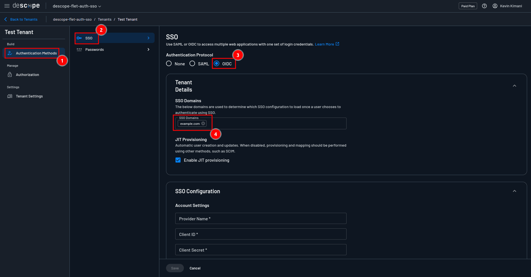Viewport: 531px width, 277px height.
Task: Click the Tenant Settings building icon
Action: [x=10, y=96]
